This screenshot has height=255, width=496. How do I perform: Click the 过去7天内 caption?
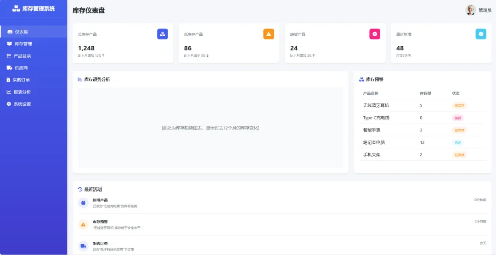click(404, 56)
